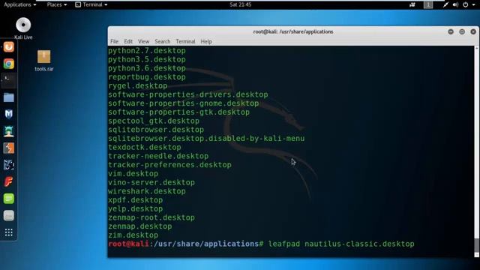Open volume control in top bar
480x270 pixels.
click(455, 4)
